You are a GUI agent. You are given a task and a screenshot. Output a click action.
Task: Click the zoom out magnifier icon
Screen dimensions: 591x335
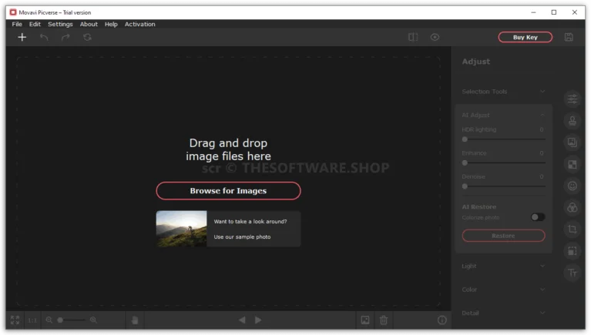point(49,320)
